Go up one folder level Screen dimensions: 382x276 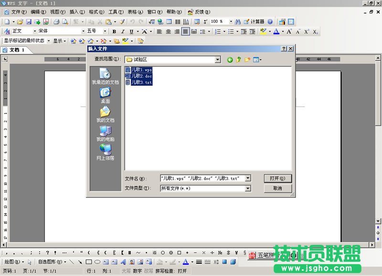point(239,60)
